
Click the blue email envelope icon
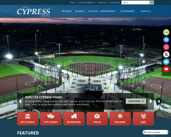(166, 62)
